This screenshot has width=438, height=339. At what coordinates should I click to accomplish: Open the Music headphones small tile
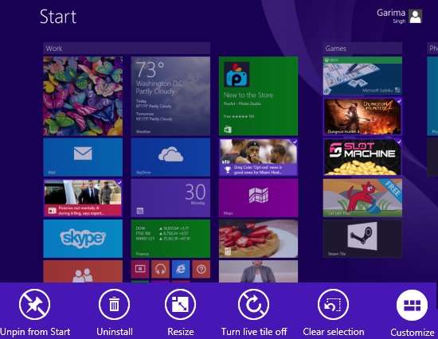(160, 269)
